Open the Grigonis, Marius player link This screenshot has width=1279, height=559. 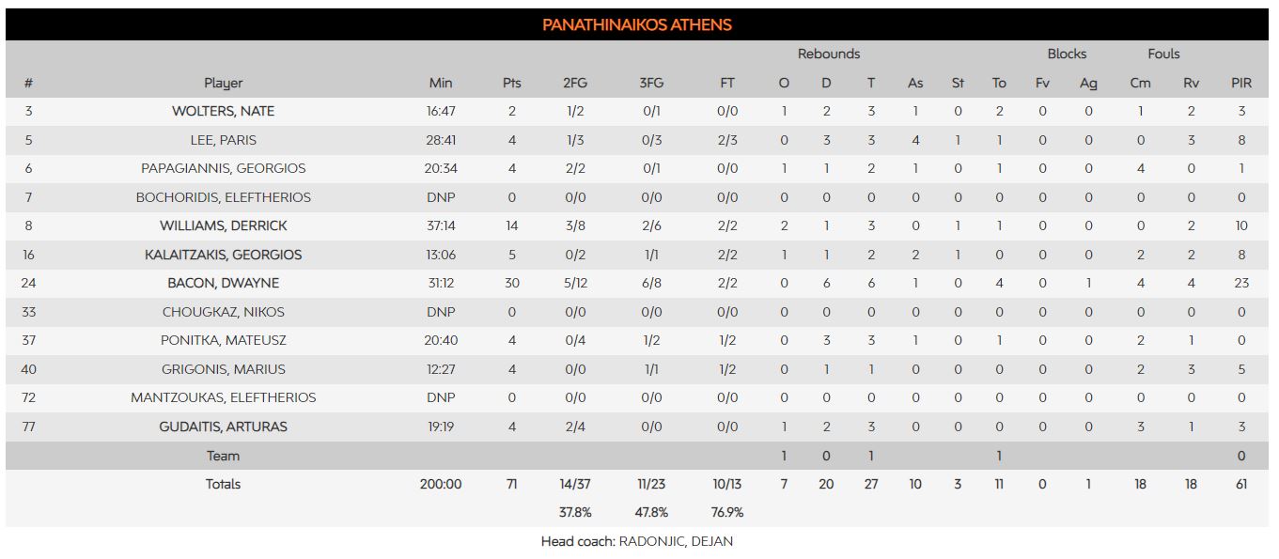[x=223, y=369]
